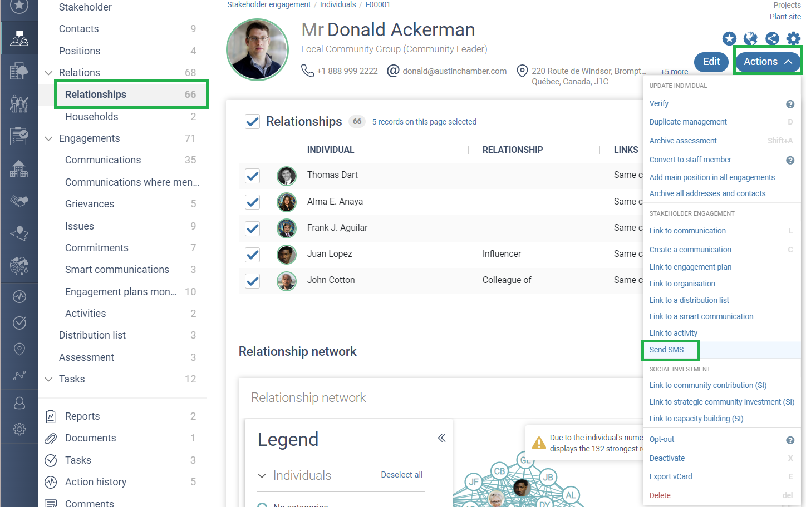Viewport: 806px width, 507px height.
Task: Collapse the Engagements tree section
Action: [x=48, y=138]
